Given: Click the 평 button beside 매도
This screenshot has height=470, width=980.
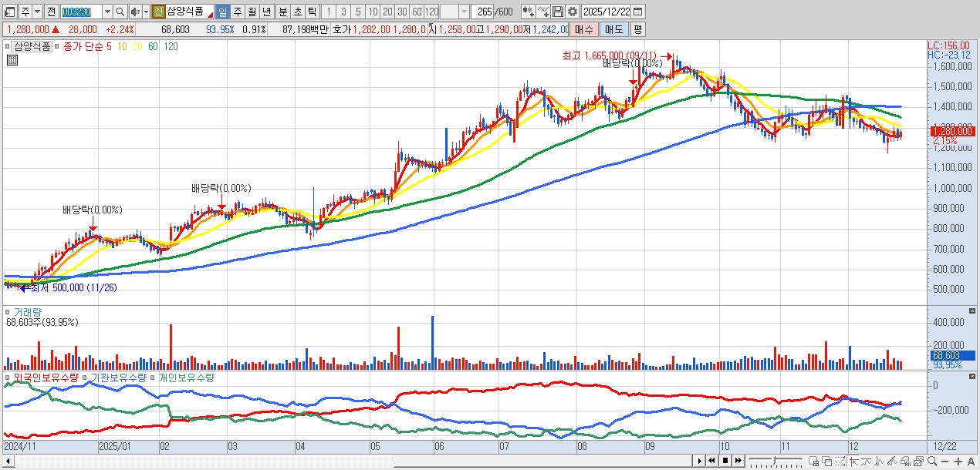Looking at the screenshot, I should 638,29.
